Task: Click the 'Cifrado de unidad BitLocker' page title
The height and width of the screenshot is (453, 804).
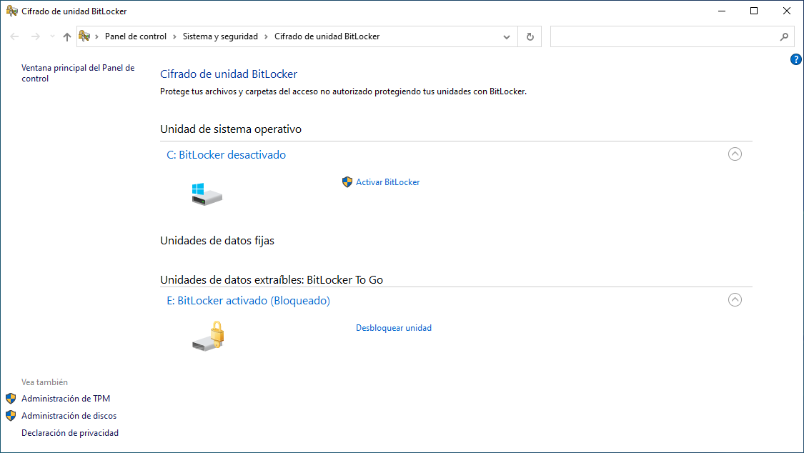Action: click(229, 74)
